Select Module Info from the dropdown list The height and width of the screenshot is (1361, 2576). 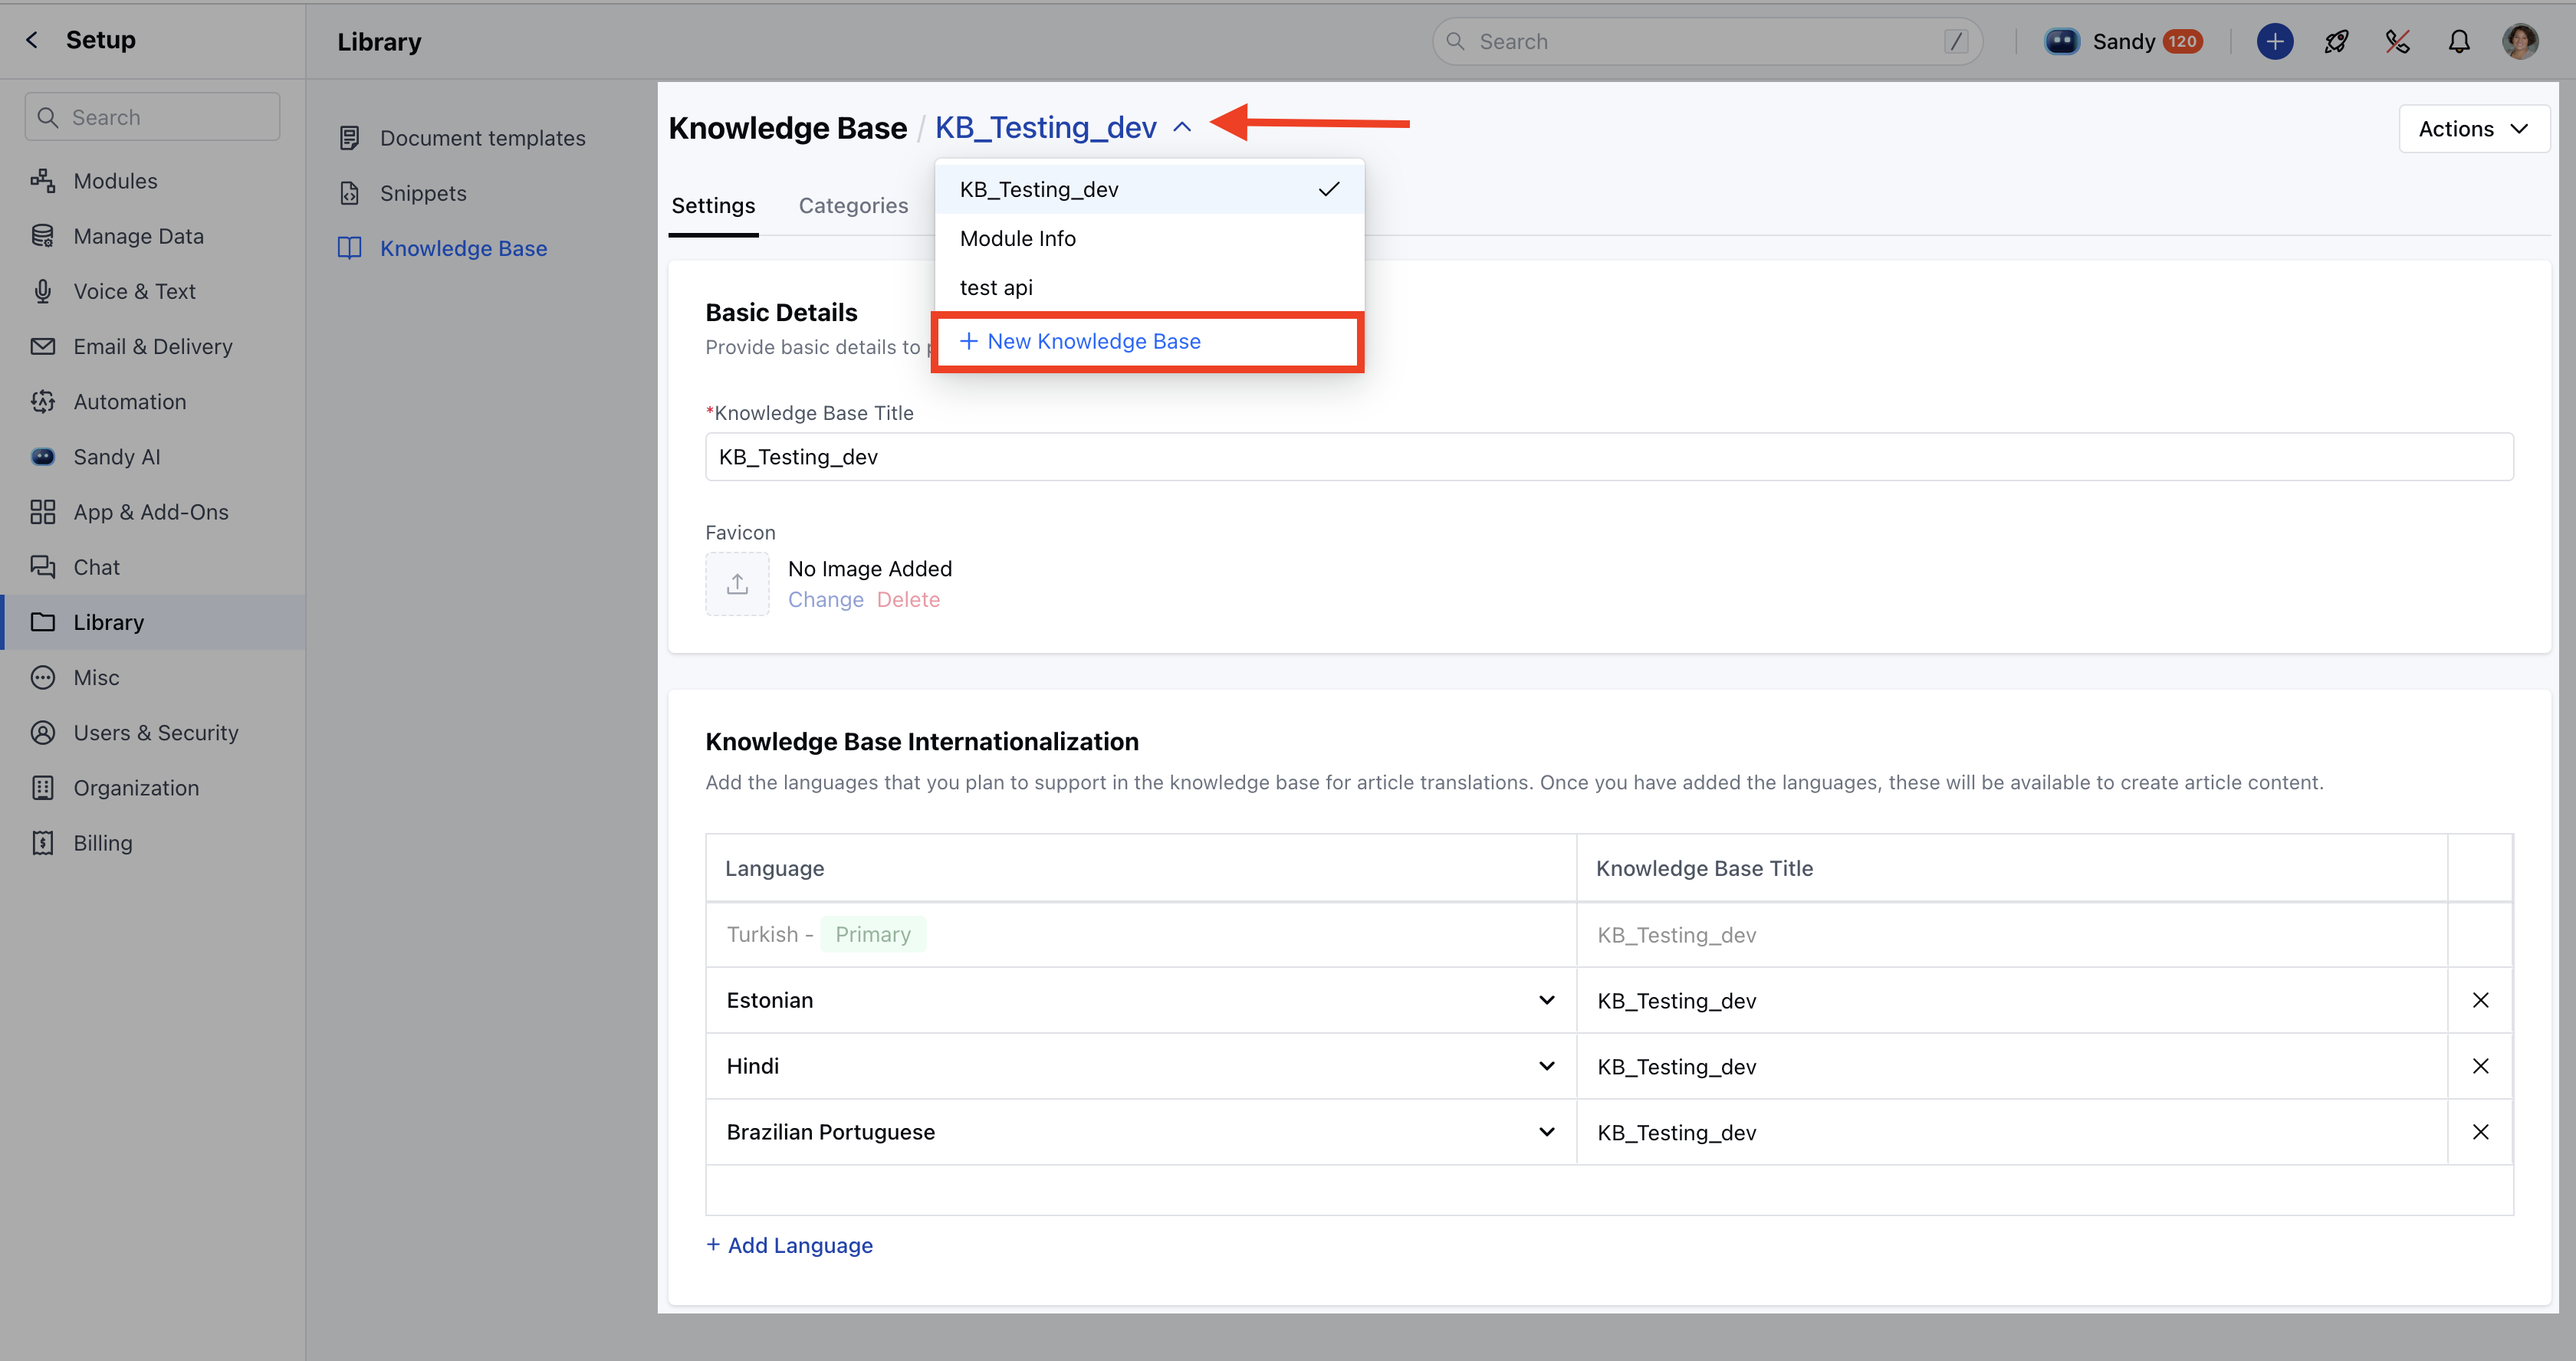[1017, 239]
